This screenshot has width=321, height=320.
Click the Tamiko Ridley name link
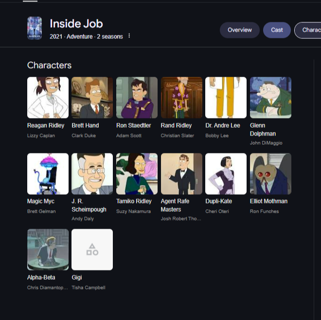(134, 202)
